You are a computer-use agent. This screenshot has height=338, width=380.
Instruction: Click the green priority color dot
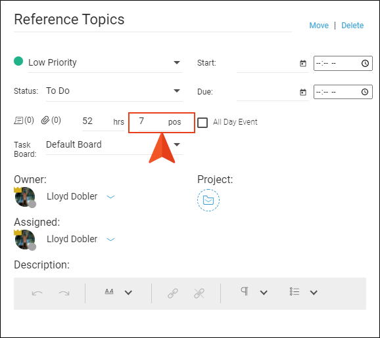18,61
